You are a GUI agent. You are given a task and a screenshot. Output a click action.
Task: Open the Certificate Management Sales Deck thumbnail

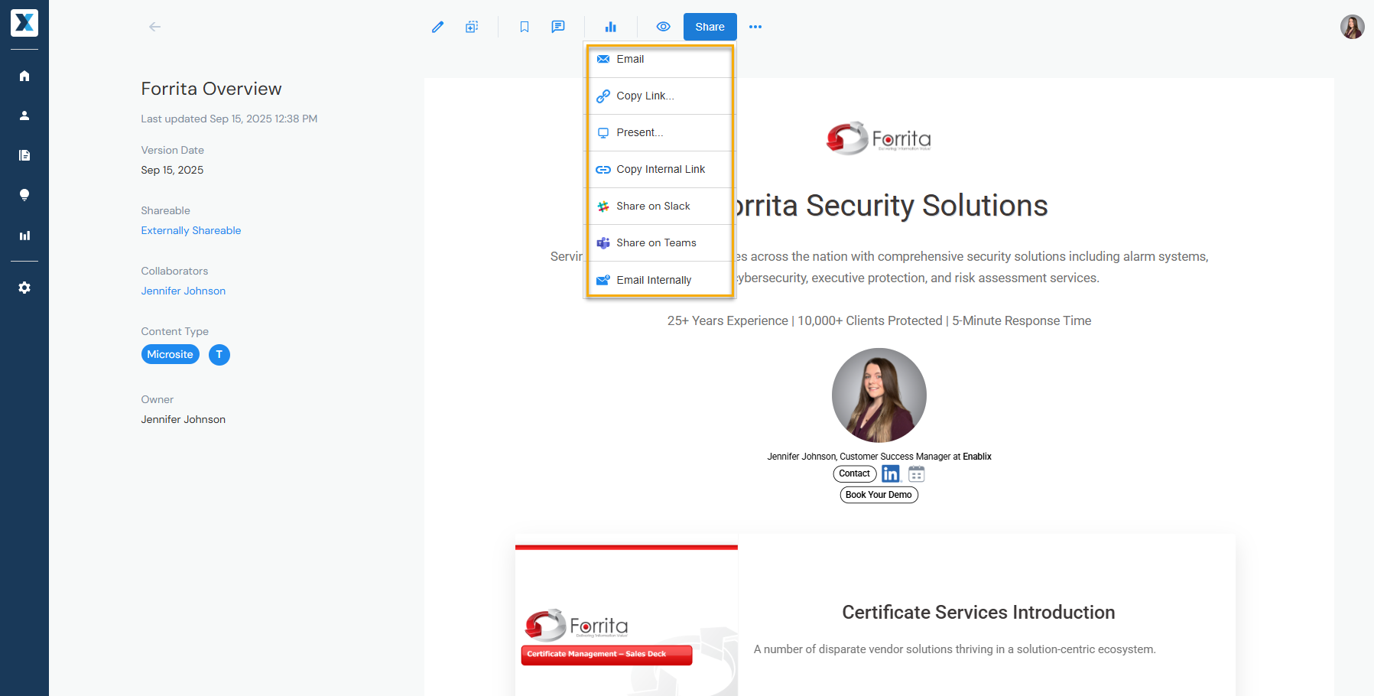626,620
